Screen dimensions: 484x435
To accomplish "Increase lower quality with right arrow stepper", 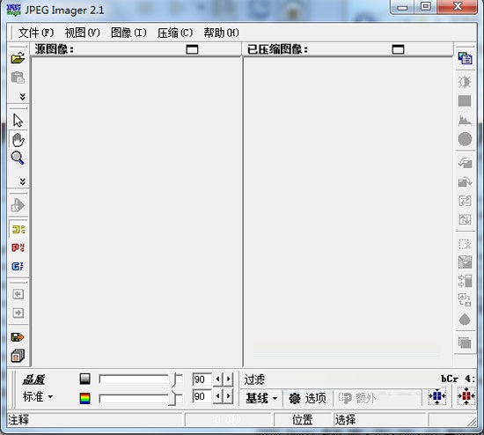I will [229, 396].
